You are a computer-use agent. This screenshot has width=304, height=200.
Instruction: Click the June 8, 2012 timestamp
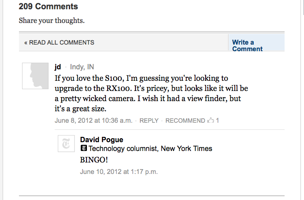coord(93,121)
